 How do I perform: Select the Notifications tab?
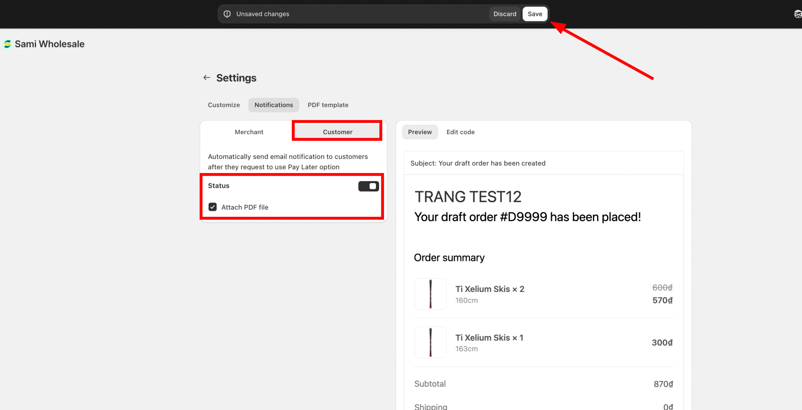tap(274, 105)
